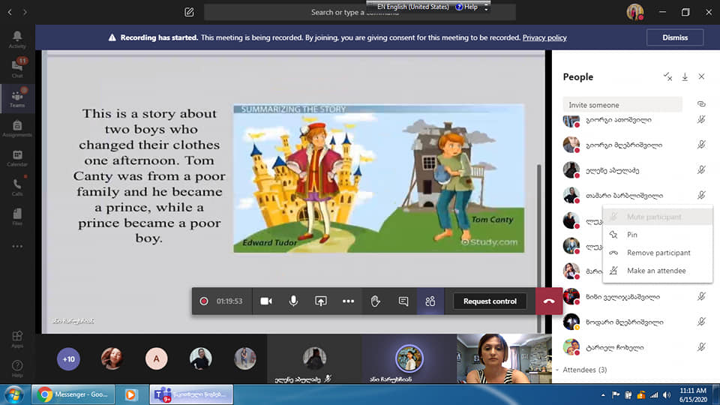Go back with the left arrow
This screenshot has width=720, height=405.
[x=10, y=12]
